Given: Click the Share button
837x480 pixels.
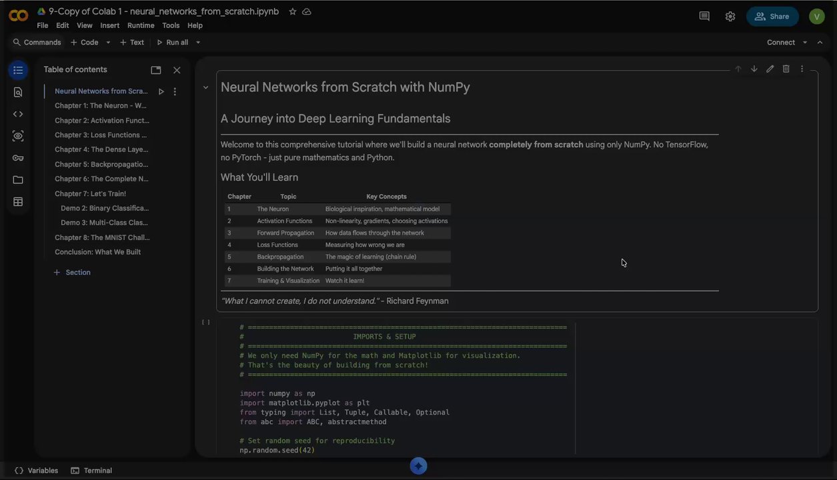Looking at the screenshot, I should [x=772, y=17].
